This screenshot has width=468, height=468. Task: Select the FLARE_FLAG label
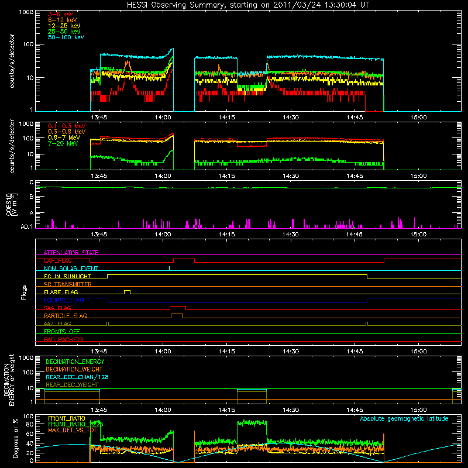pyautogui.click(x=61, y=292)
